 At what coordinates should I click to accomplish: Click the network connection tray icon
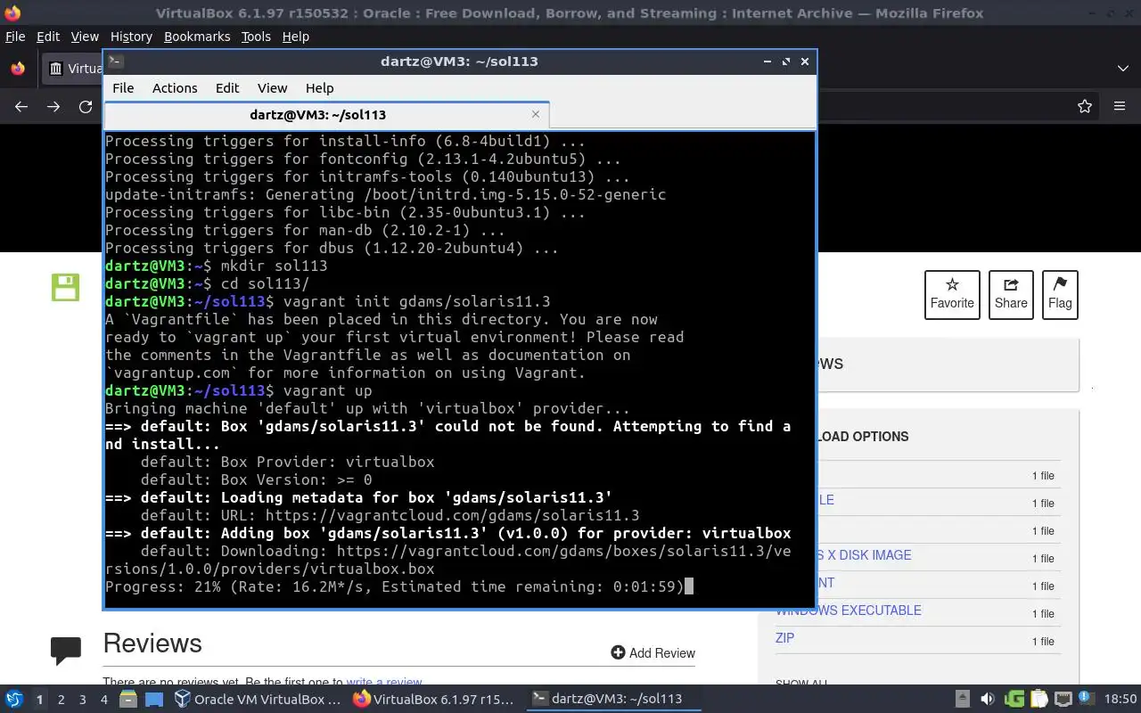click(1063, 700)
